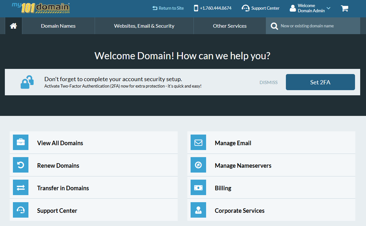Click the compass icon for Manage Nameservers
Screen dimensions: 366x226
[x=198, y=165]
